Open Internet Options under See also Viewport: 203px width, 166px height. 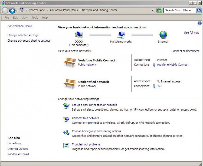point(18,149)
